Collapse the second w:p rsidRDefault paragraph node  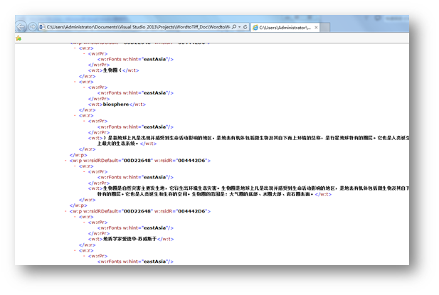(x=65, y=161)
